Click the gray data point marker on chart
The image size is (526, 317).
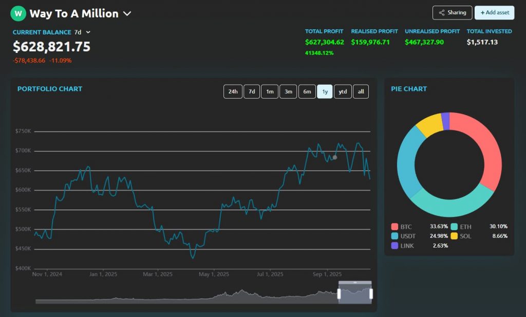(335, 157)
